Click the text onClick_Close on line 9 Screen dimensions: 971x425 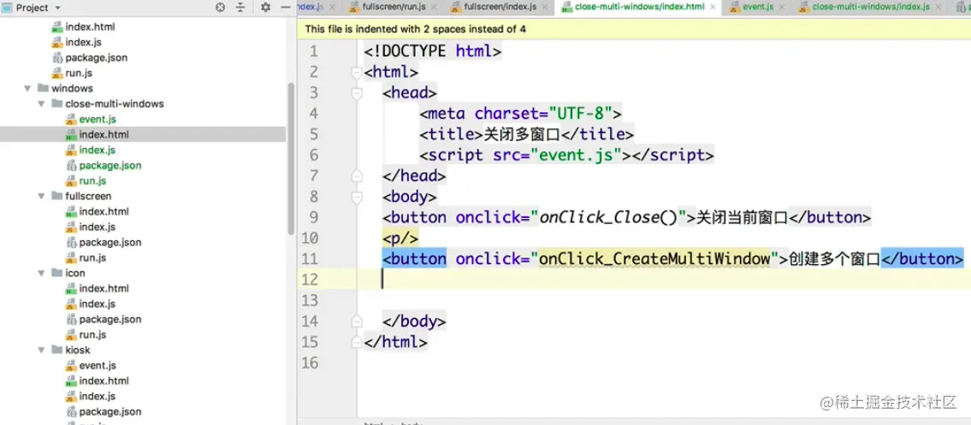pyautogui.click(x=599, y=218)
